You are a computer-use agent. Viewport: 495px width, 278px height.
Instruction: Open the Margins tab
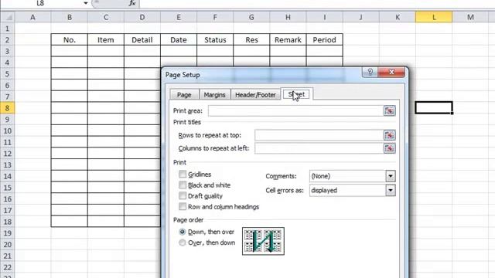click(215, 94)
